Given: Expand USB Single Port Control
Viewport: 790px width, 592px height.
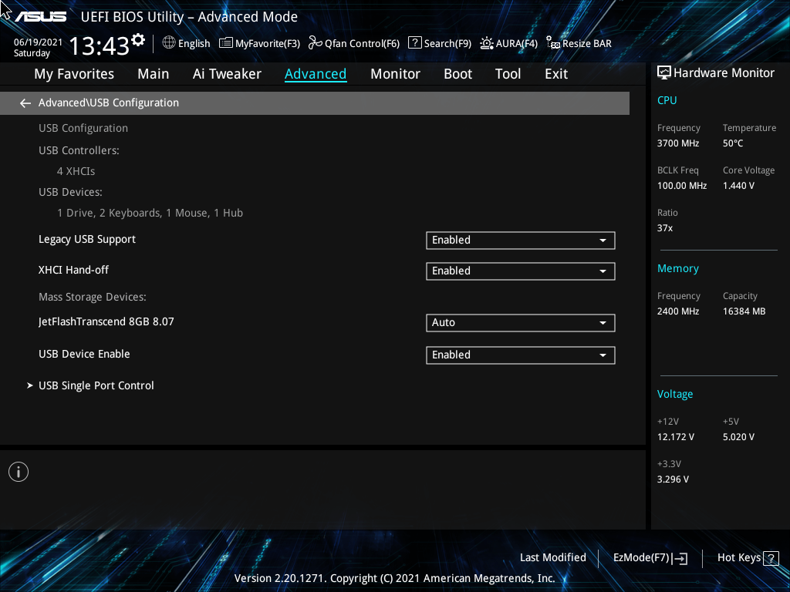Looking at the screenshot, I should click(x=96, y=385).
